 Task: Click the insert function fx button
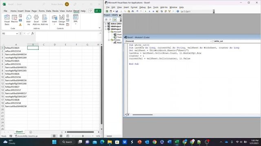[x=33, y=33]
